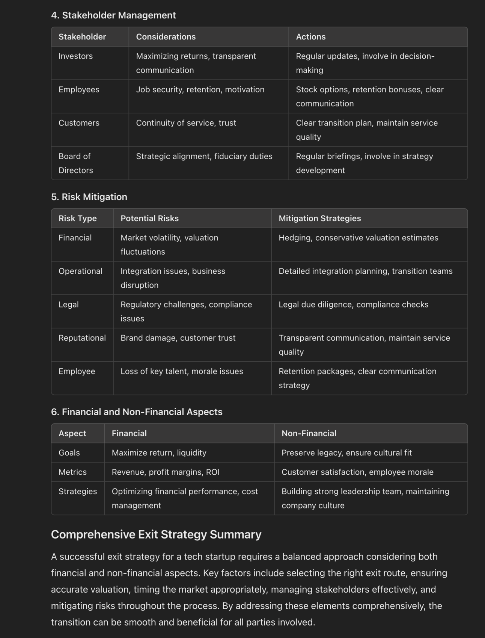
Task: Click the Risk Mitigation heading
Action: pos(89,197)
